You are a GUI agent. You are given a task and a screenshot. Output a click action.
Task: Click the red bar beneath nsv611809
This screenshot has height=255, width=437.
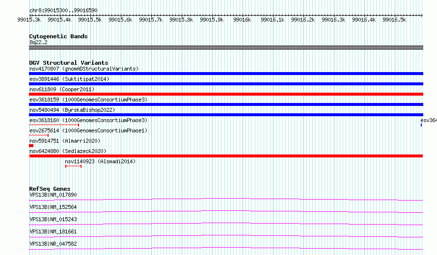coord(226,94)
